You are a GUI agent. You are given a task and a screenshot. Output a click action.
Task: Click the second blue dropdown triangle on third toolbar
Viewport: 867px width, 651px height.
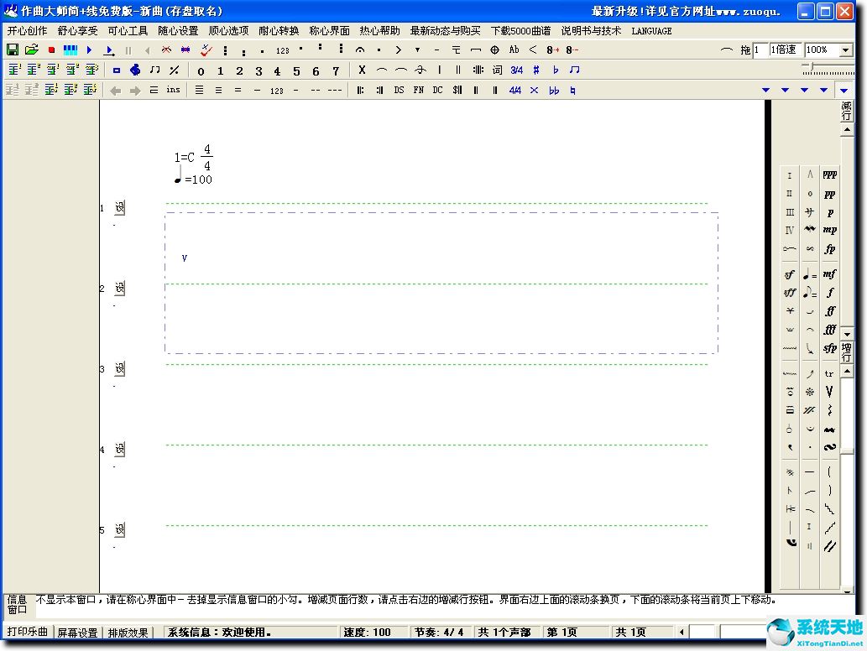[x=785, y=90]
